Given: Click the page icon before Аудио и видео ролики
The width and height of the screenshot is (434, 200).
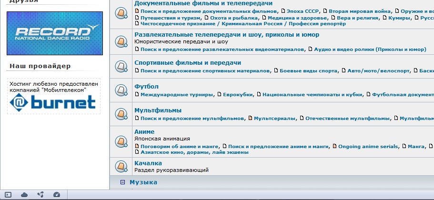Looking at the screenshot, I should [x=311, y=49].
